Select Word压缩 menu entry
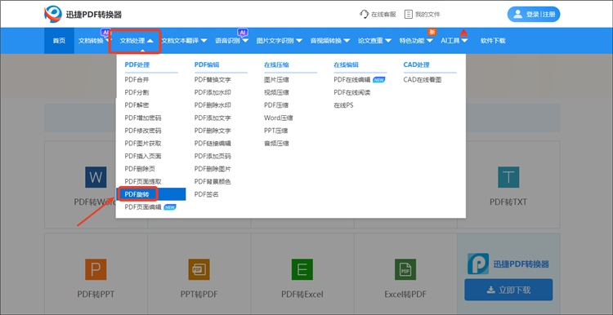Viewport: 613px width, 315px height. click(x=279, y=118)
